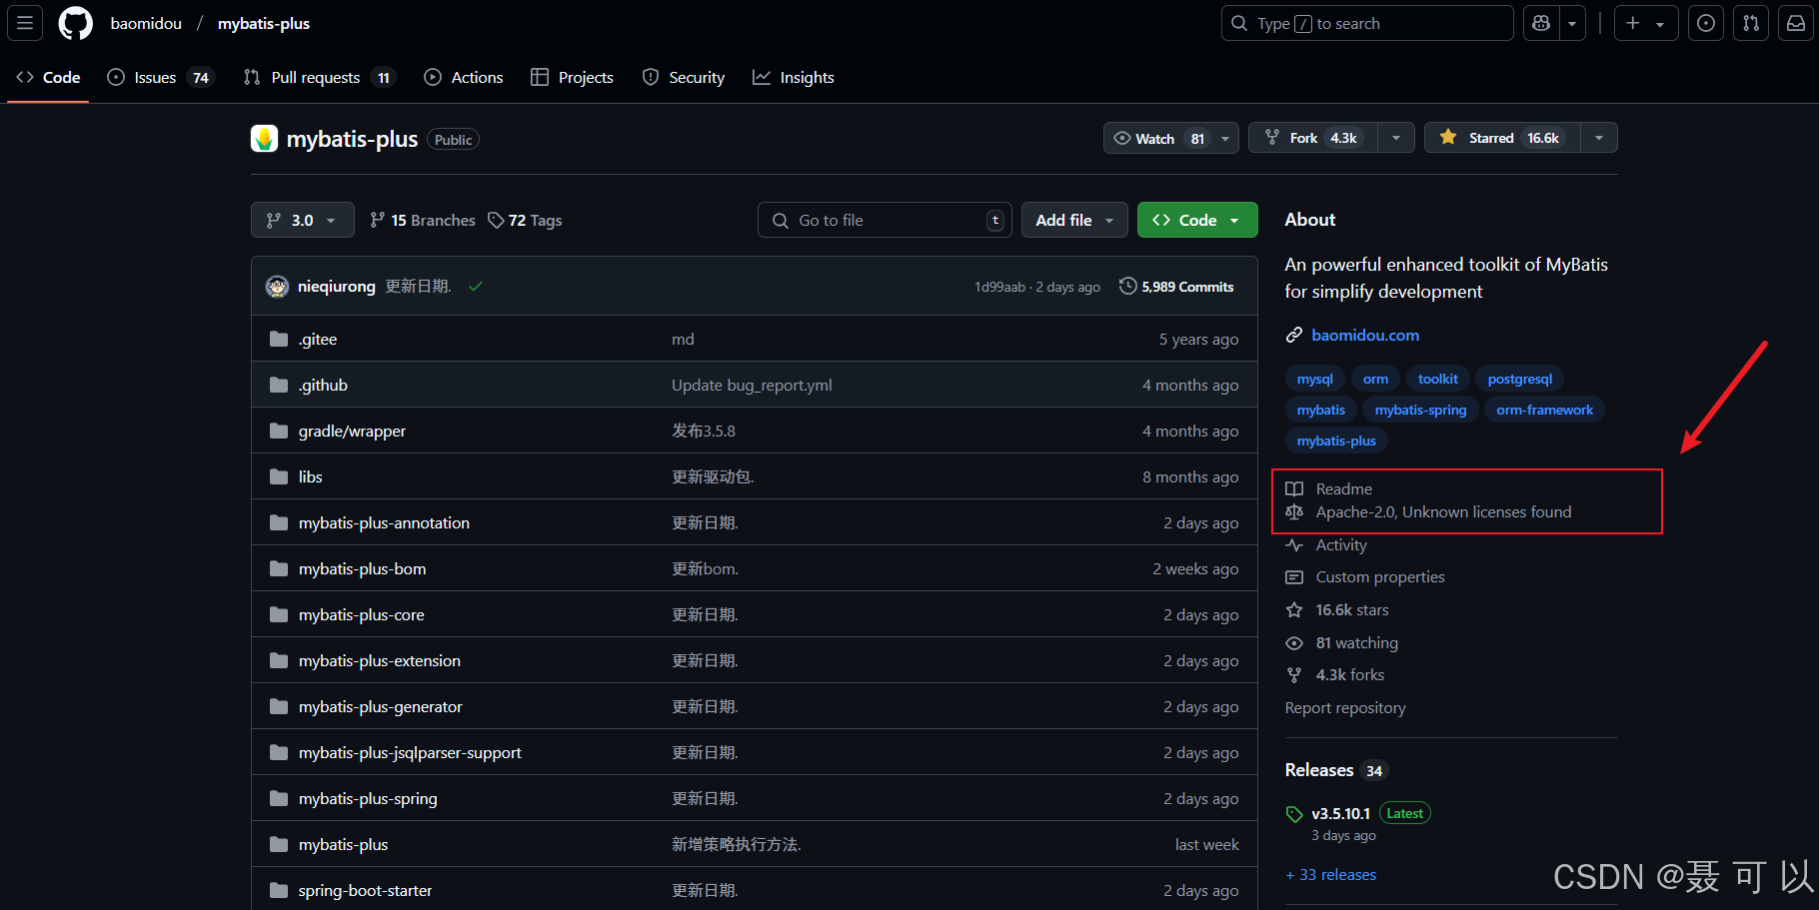Screen dimensions: 1819x910
Task: Click folder icon beside mybatis-plus-extension
Action: (279, 660)
